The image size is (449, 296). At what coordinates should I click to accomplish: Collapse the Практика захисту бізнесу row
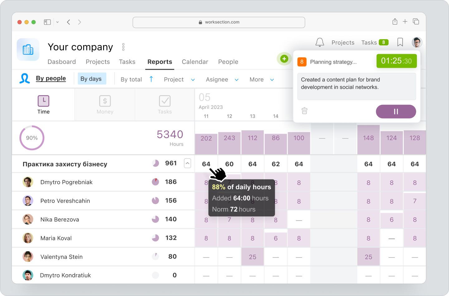pyautogui.click(x=187, y=163)
